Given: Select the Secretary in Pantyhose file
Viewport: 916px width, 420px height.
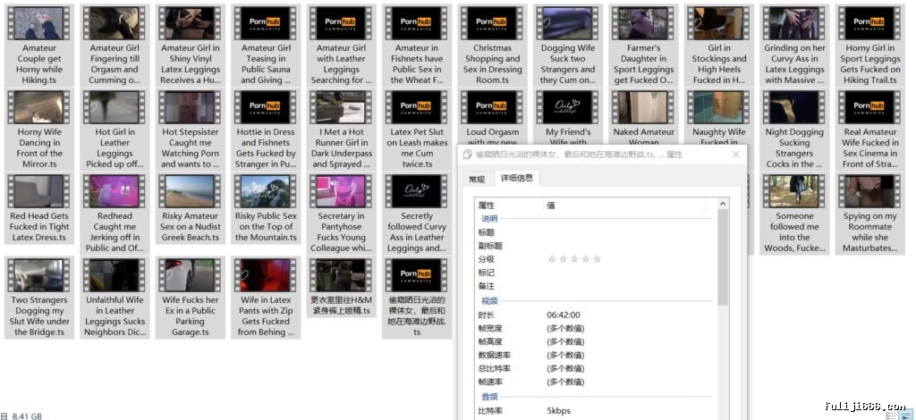Looking at the screenshot, I should point(341,214).
